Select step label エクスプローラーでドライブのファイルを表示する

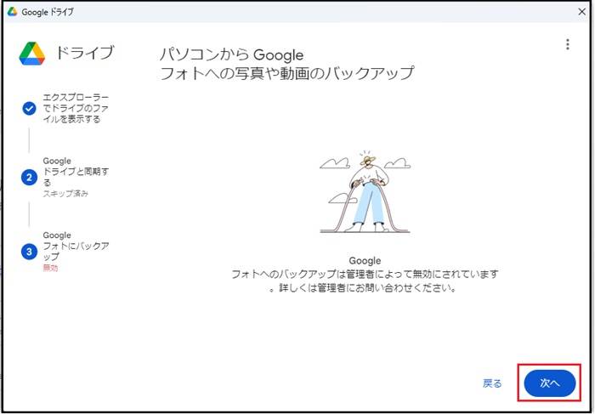click(76, 108)
